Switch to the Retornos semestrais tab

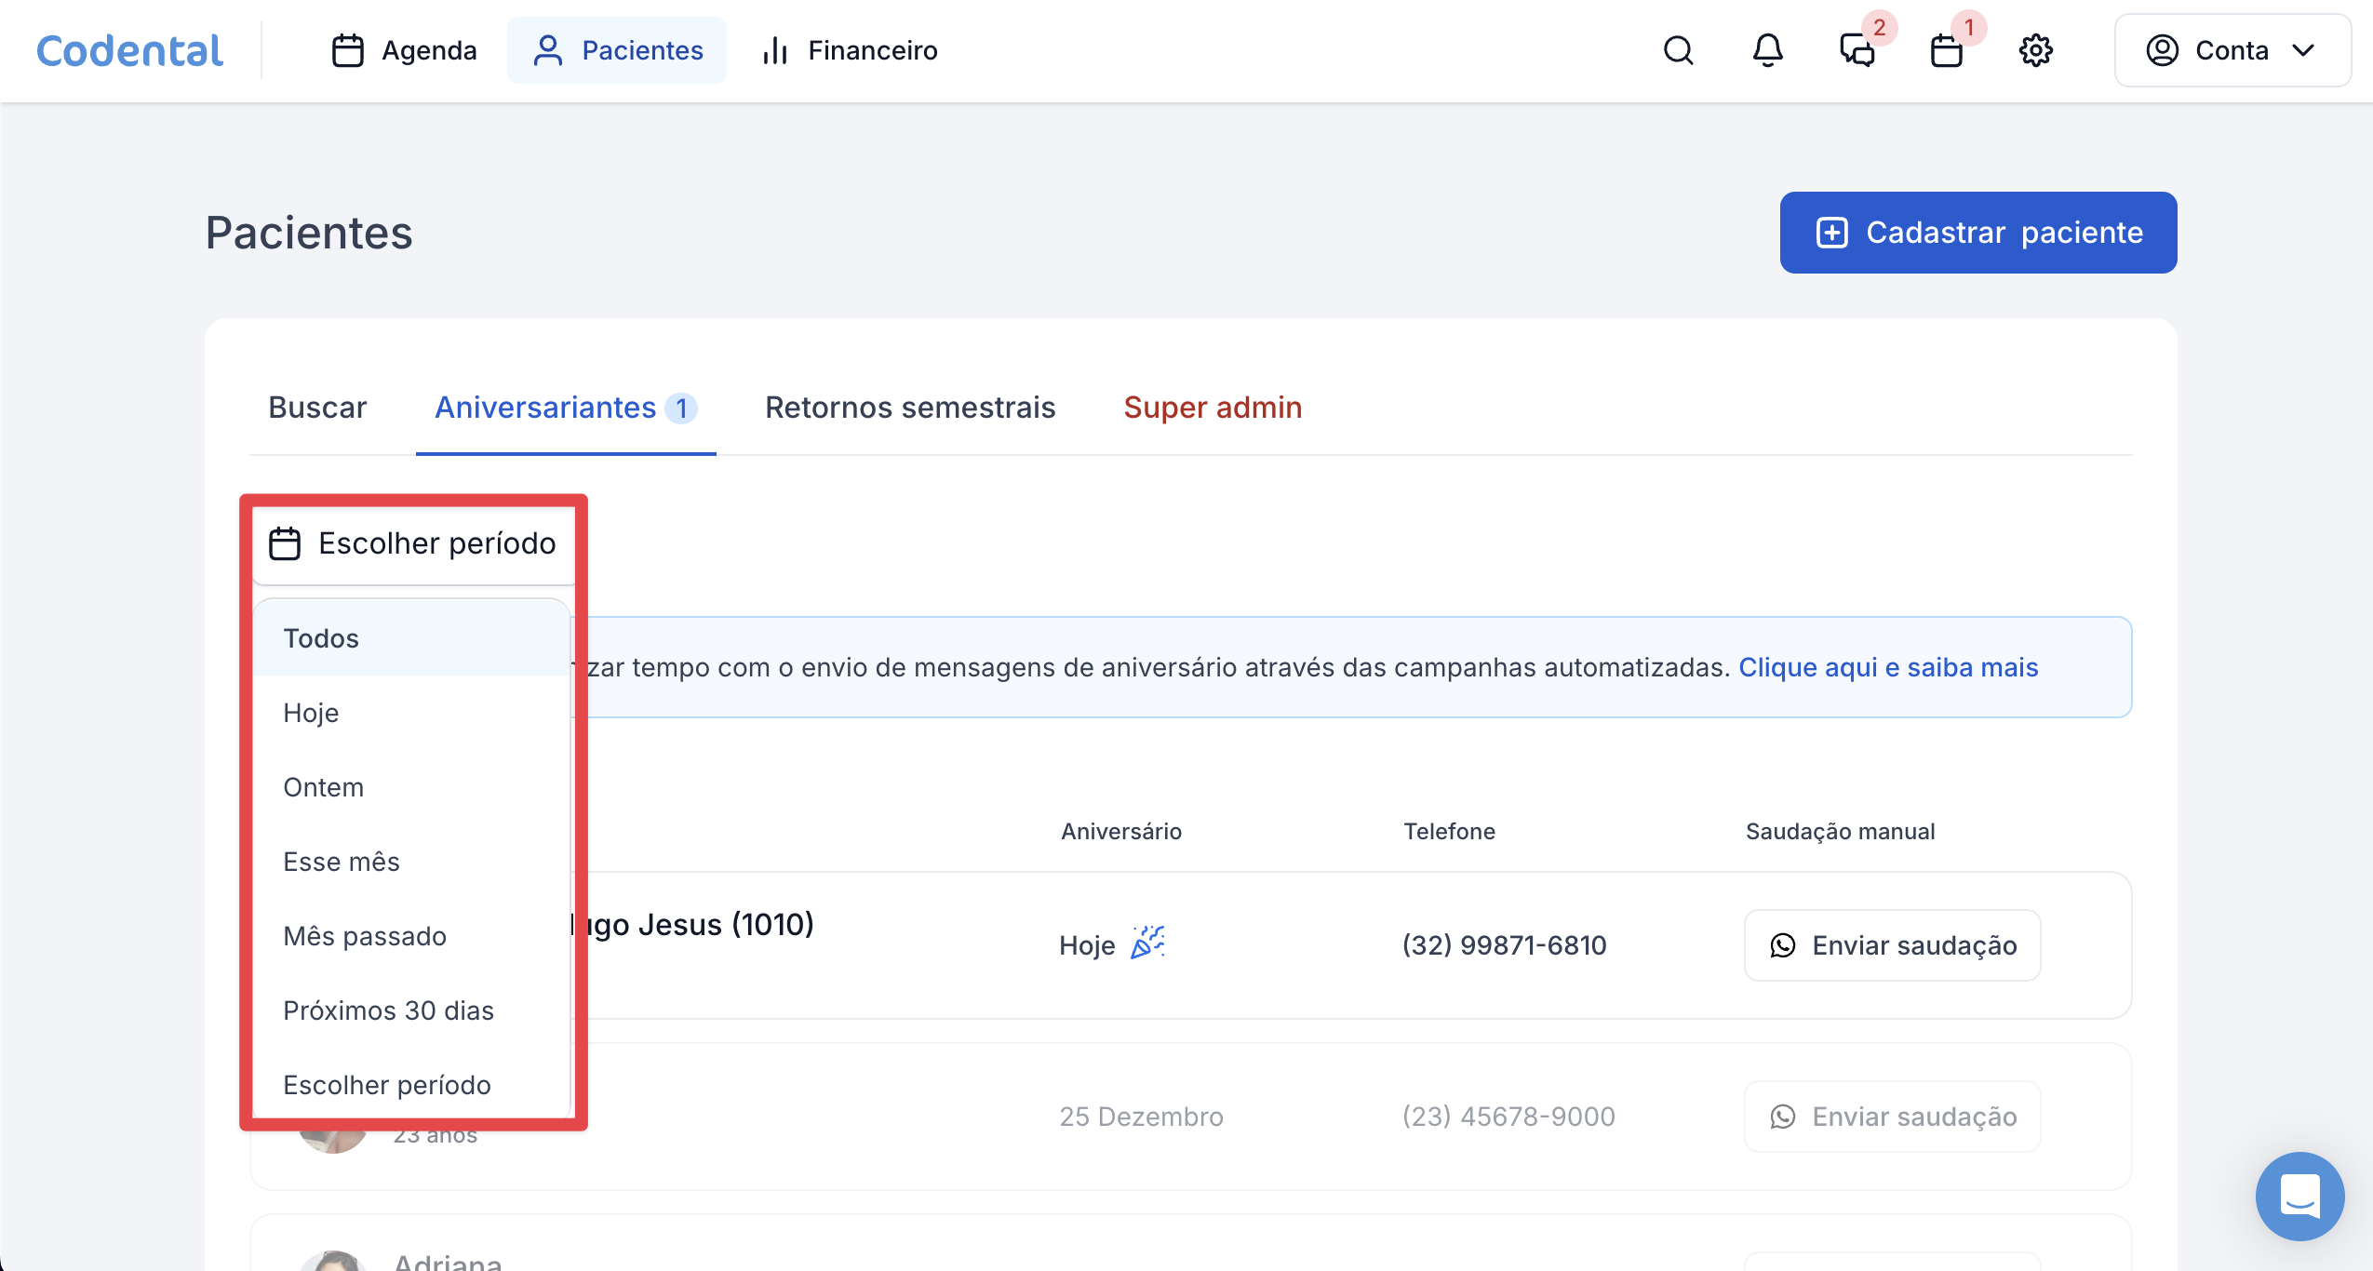click(x=909, y=408)
